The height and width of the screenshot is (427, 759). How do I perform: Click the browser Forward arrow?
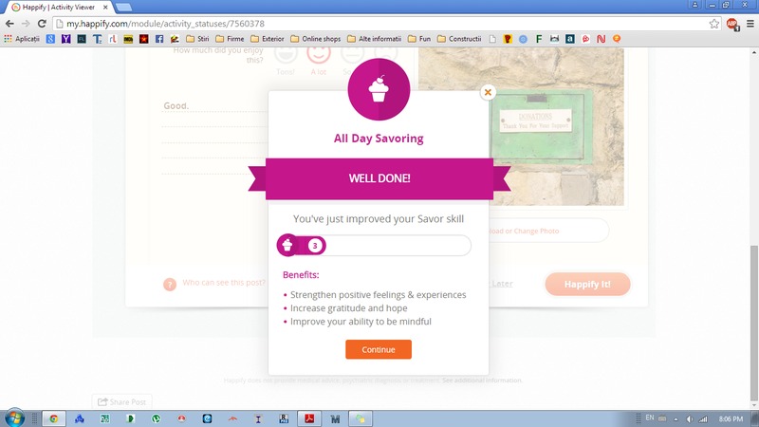tap(26, 23)
